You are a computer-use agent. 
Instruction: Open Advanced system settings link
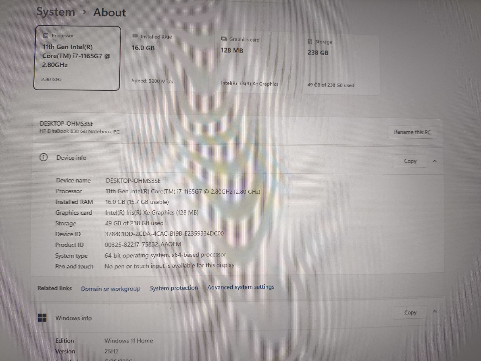click(241, 287)
